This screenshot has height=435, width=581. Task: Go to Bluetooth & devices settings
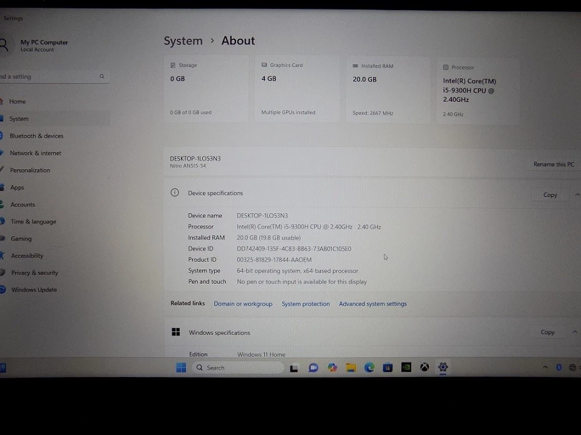36,136
